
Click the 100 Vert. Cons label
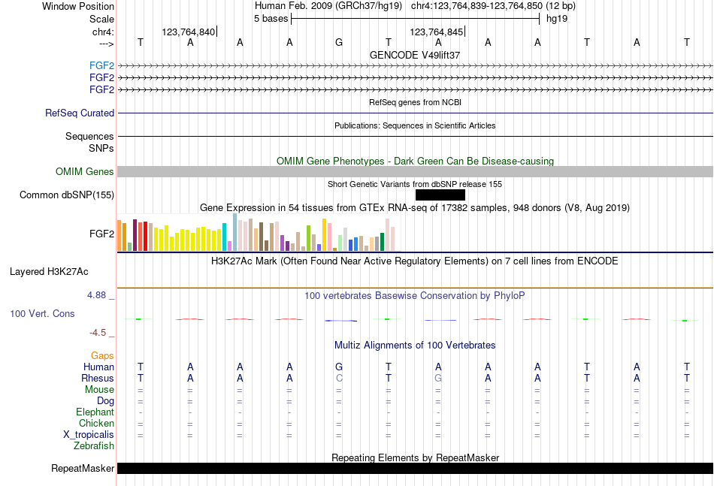pyautogui.click(x=42, y=313)
